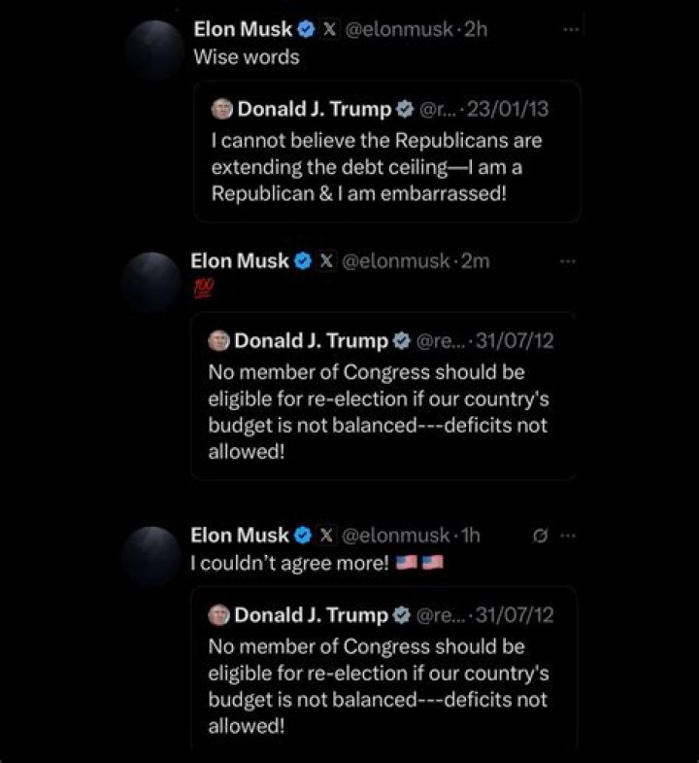Click Trump's verified badge in debt ceiling quote
This screenshot has width=699, height=763.
tap(405, 109)
